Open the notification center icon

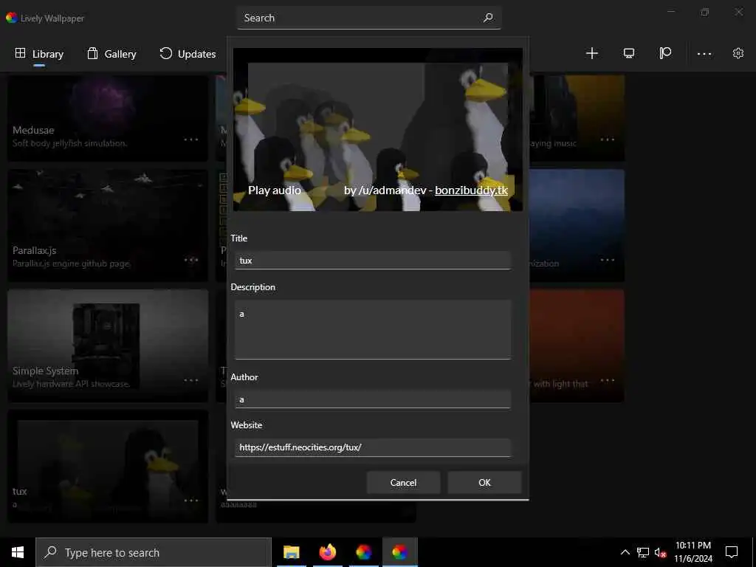(732, 552)
